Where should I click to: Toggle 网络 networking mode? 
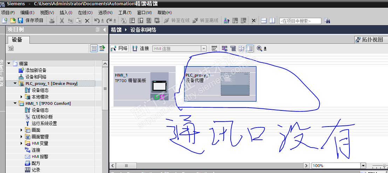(119, 48)
